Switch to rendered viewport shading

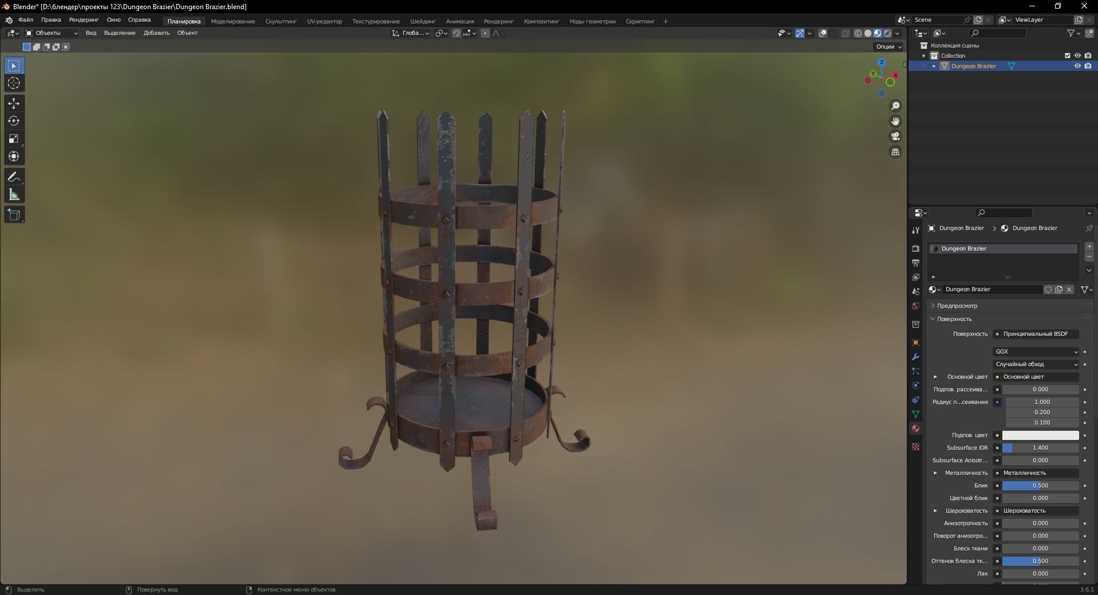887,33
